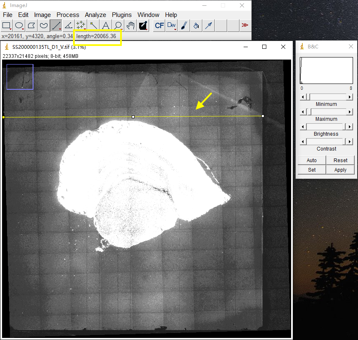Click Apply in B&C window
The width and height of the screenshot is (358, 340).
pyautogui.click(x=340, y=170)
